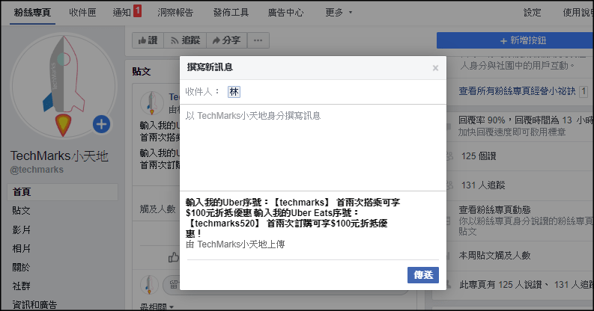This screenshot has width=594, height=311.
Task: Select 影片 in sidebar
Action: [x=21, y=230]
